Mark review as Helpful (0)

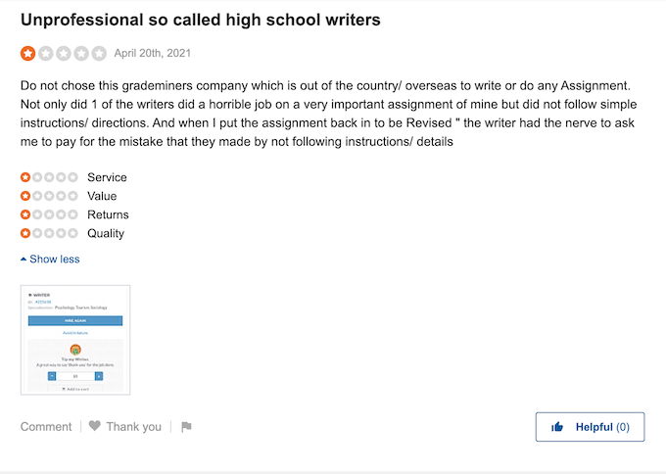590,427
